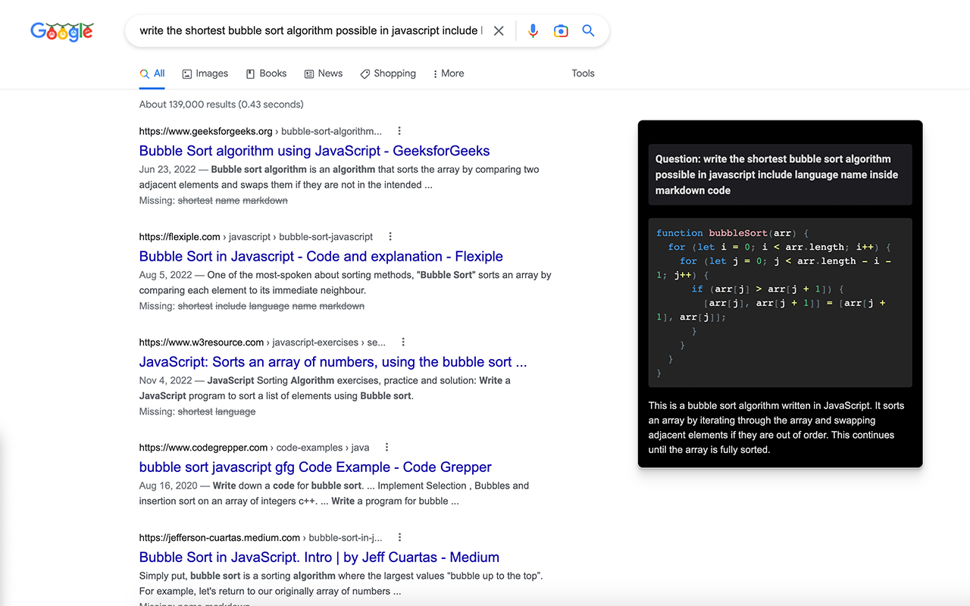Screen dimensions: 970x606
Task: Open the Tools search options
Action: [x=583, y=73]
